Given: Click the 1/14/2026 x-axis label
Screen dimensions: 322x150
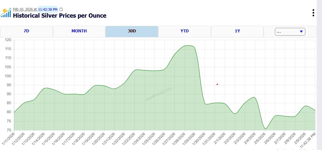Looking at the screenshot, I should (x=38, y=139).
